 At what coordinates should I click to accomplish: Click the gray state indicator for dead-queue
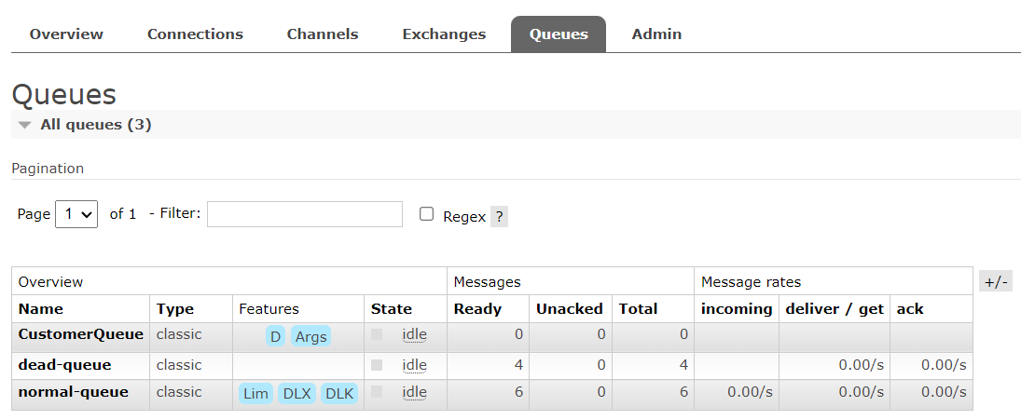click(377, 365)
